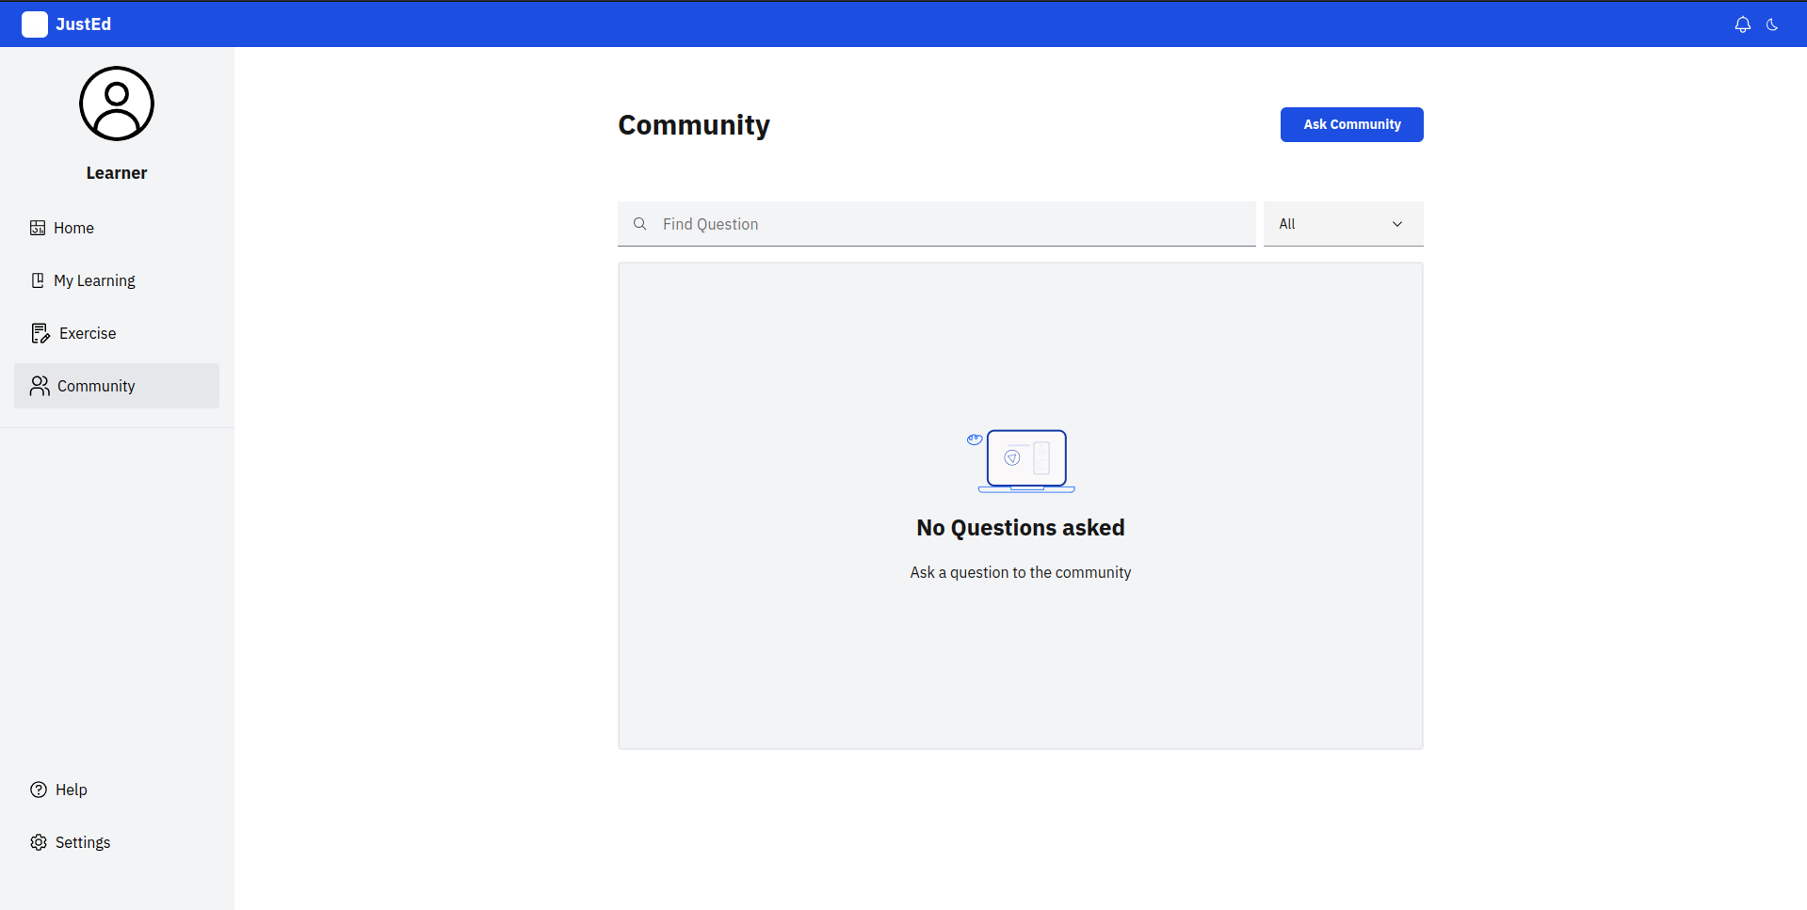Select the Community item in navigation

[x=96, y=385]
